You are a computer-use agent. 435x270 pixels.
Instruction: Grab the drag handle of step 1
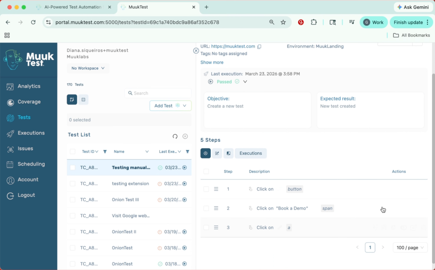click(x=216, y=189)
